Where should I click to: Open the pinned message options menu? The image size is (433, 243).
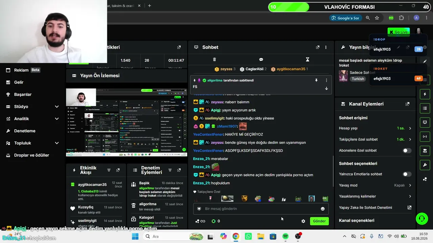point(326,80)
